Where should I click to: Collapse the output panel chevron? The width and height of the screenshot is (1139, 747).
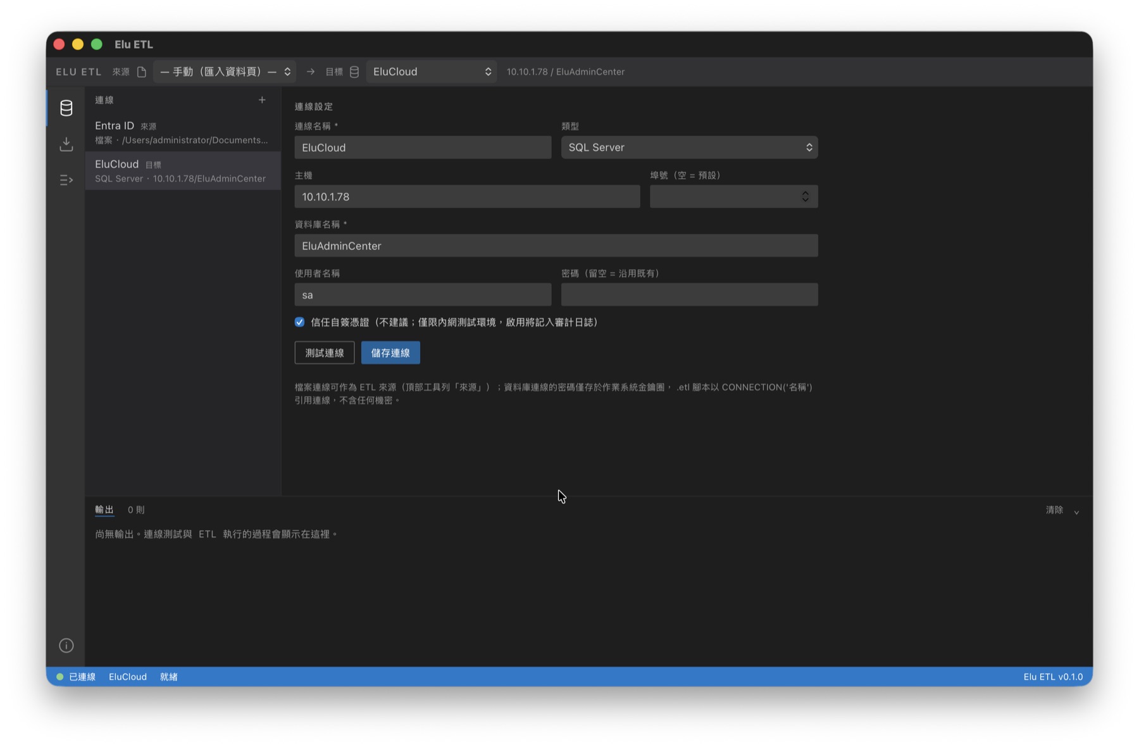tap(1076, 512)
